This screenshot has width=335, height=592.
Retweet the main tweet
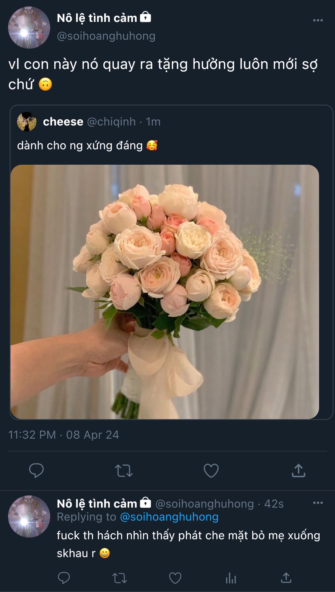tap(124, 471)
